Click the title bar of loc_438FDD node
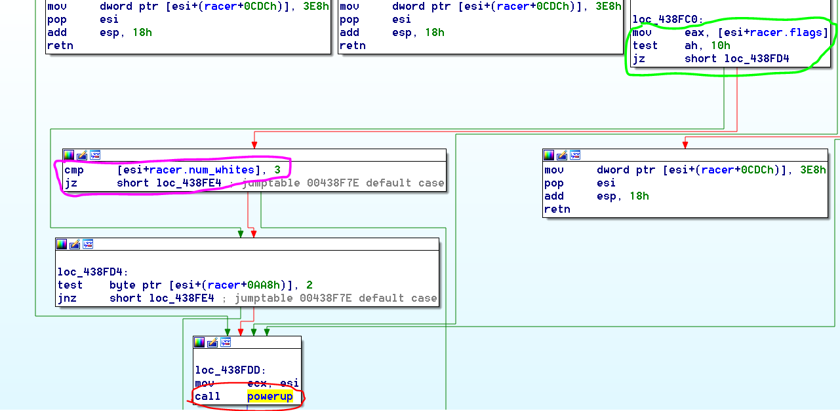The height and width of the screenshot is (411, 840). click(247, 342)
